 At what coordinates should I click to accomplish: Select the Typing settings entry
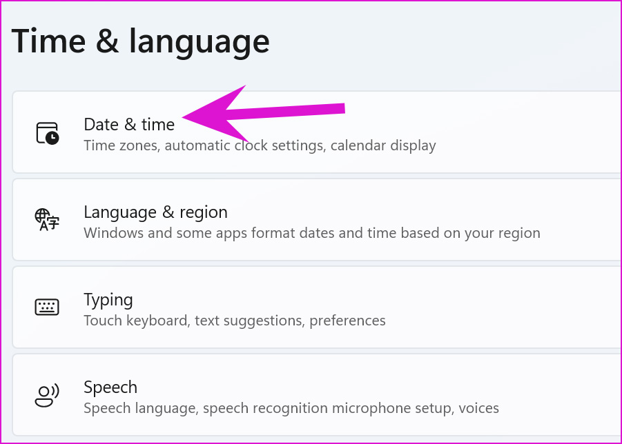point(317,307)
